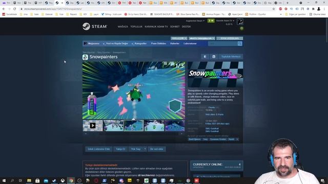Open the Chrome profile avatar icon
This screenshot has height=184, width=328.
coord(319,9)
